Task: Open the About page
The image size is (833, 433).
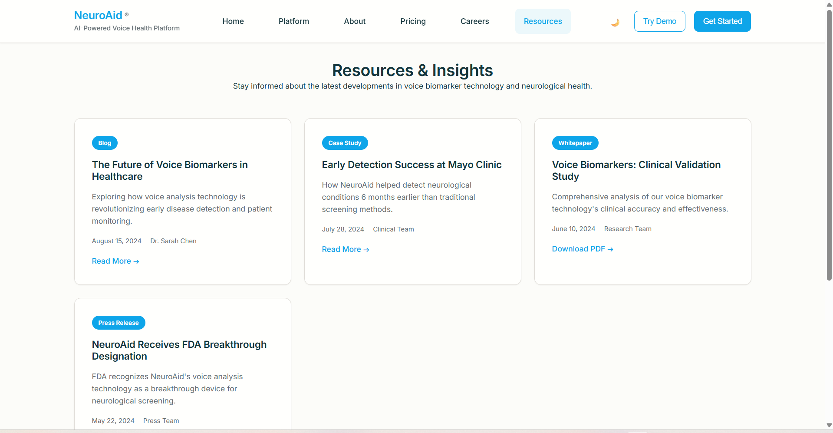Action: tap(355, 21)
